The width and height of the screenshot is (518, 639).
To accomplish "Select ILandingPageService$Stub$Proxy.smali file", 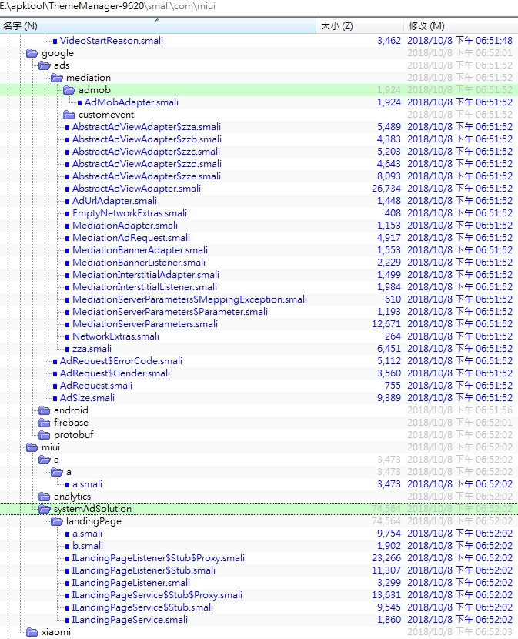I will (157, 595).
